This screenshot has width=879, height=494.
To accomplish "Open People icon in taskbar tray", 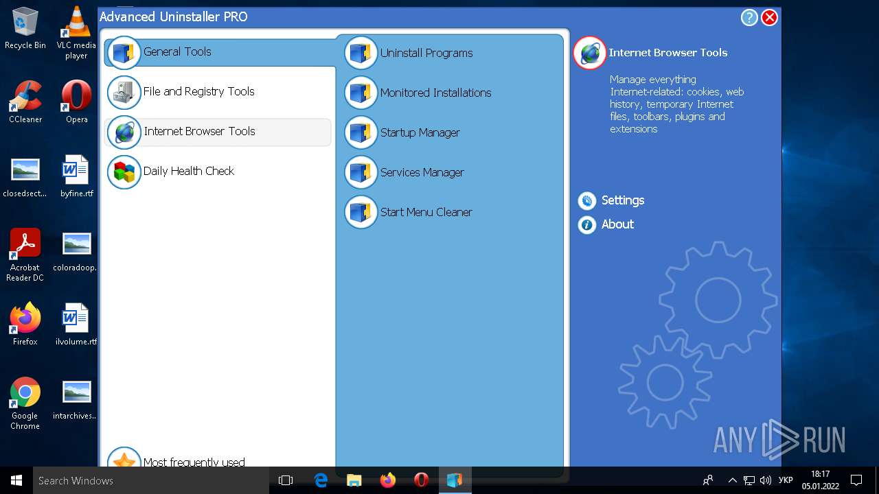I will tap(708, 480).
